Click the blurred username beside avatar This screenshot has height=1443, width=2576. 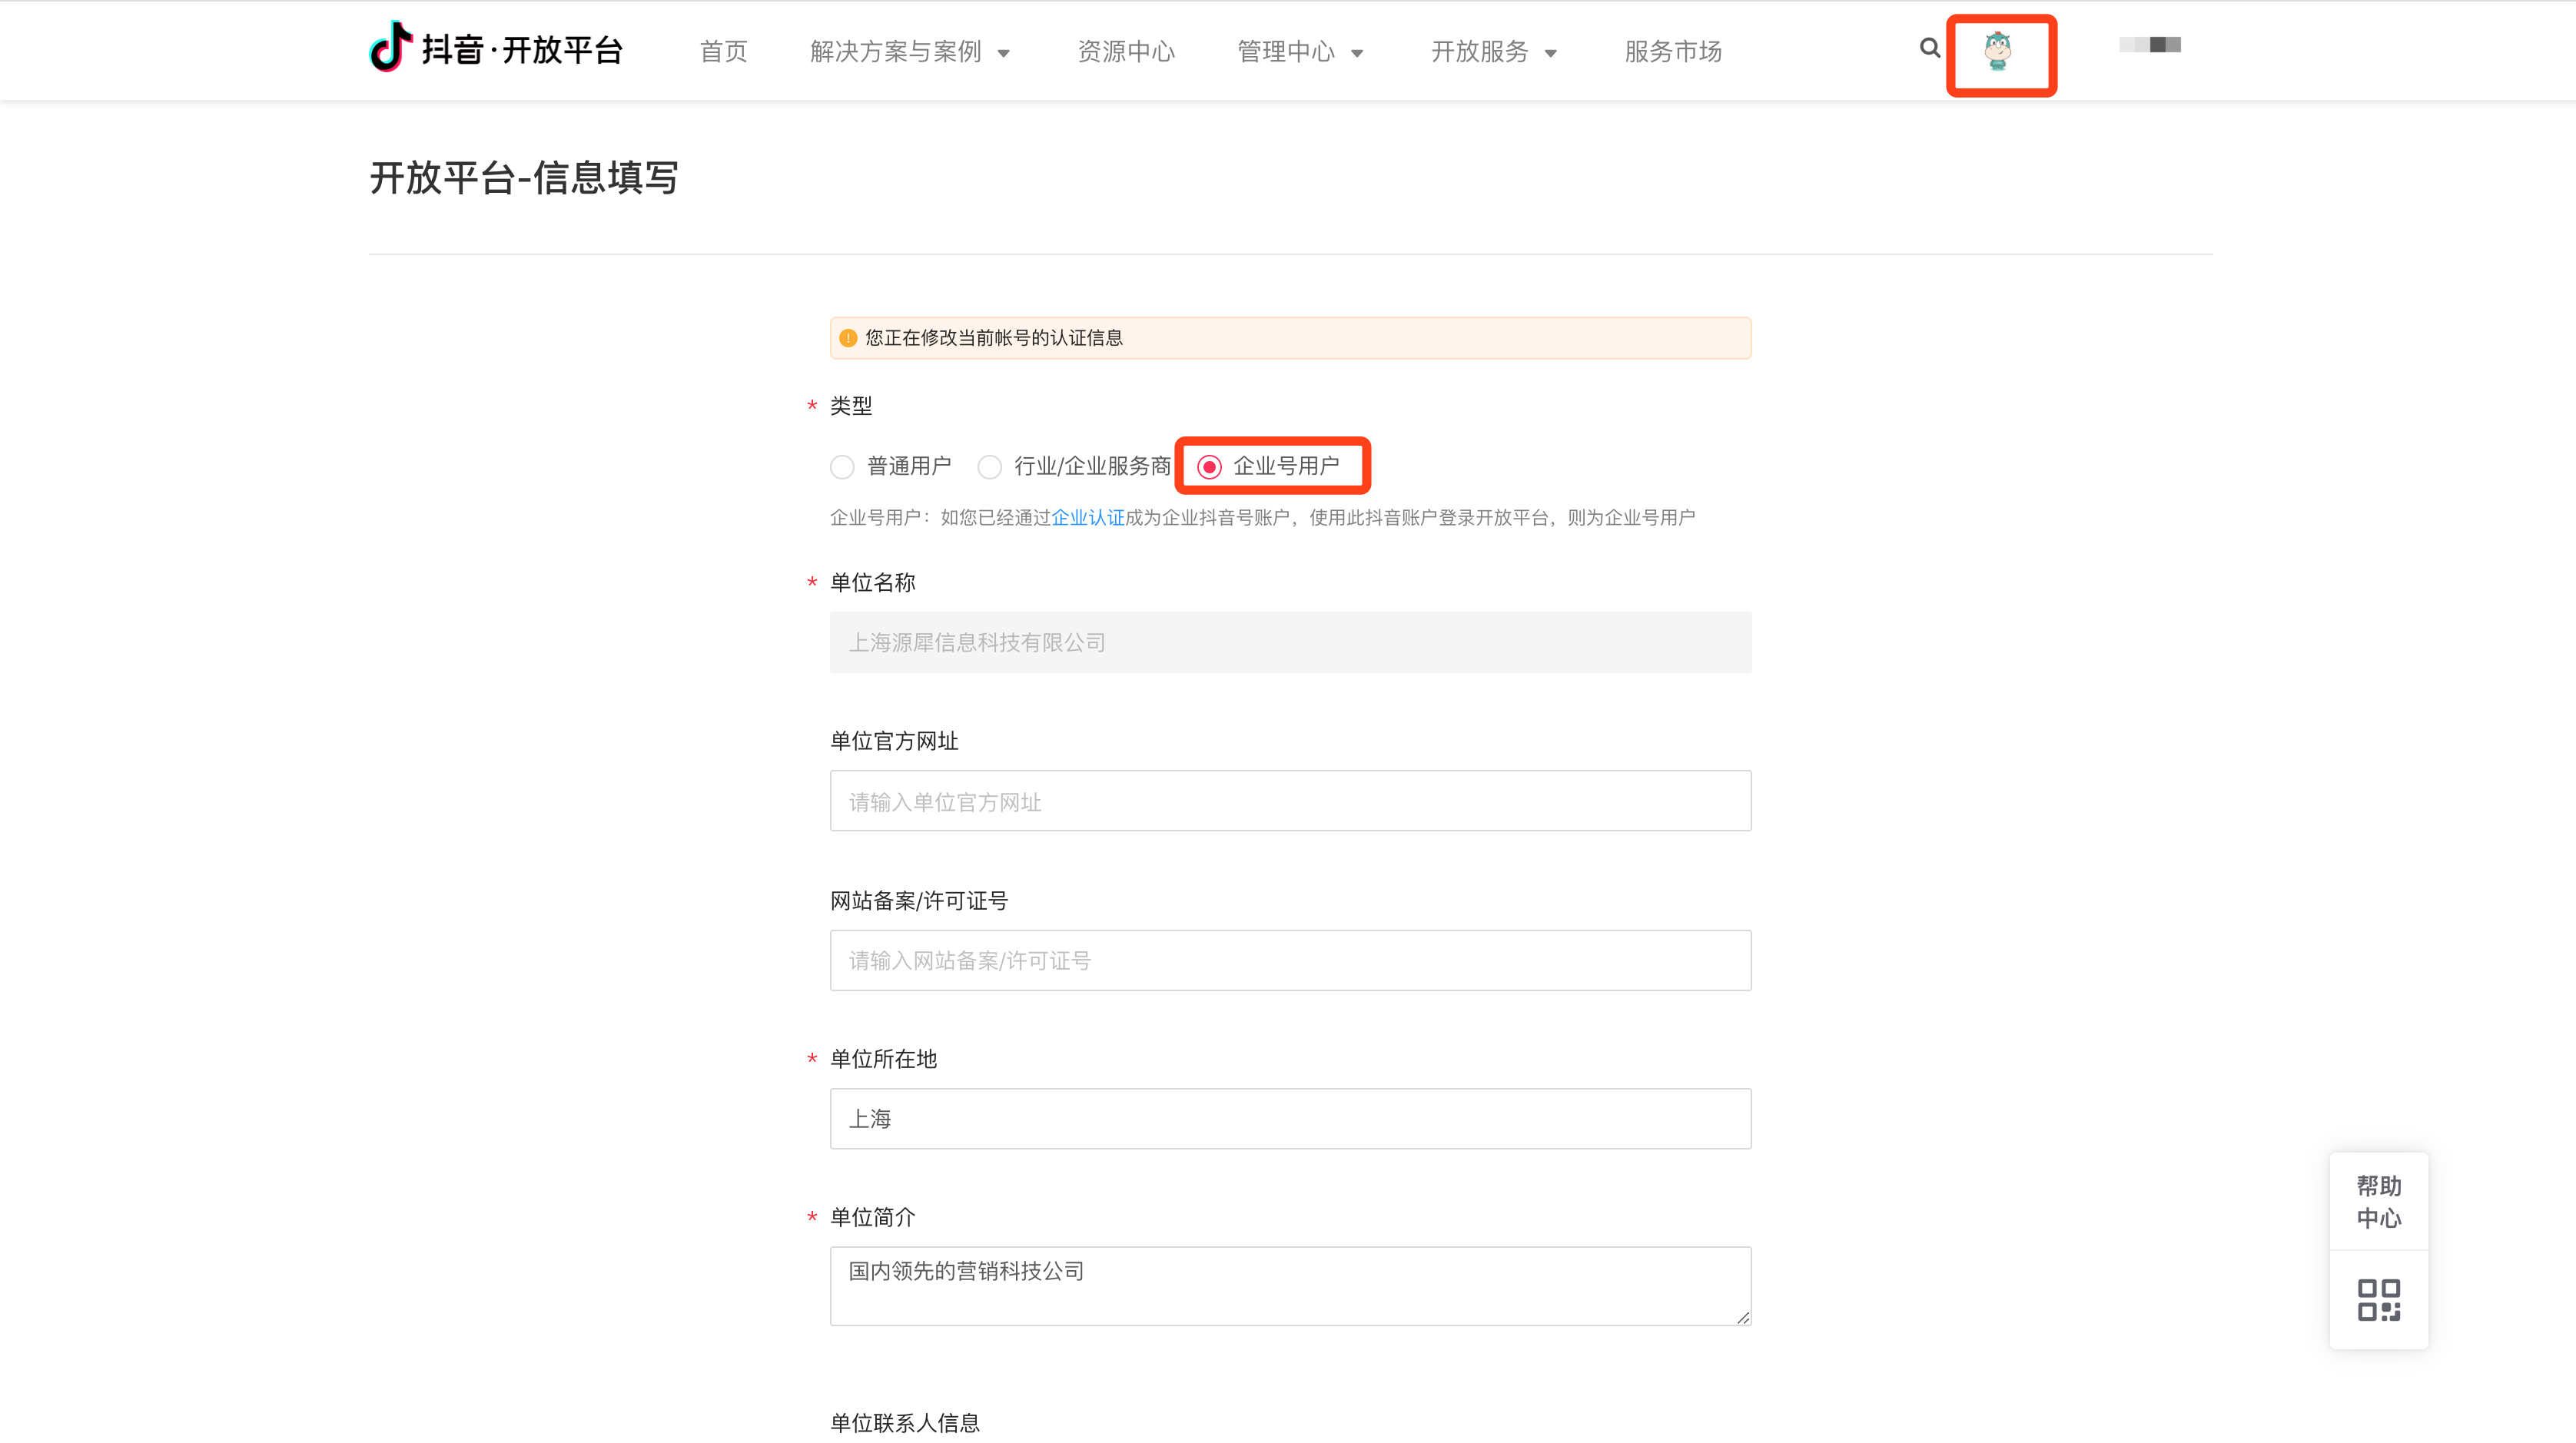pyautogui.click(x=2149, y=45)
